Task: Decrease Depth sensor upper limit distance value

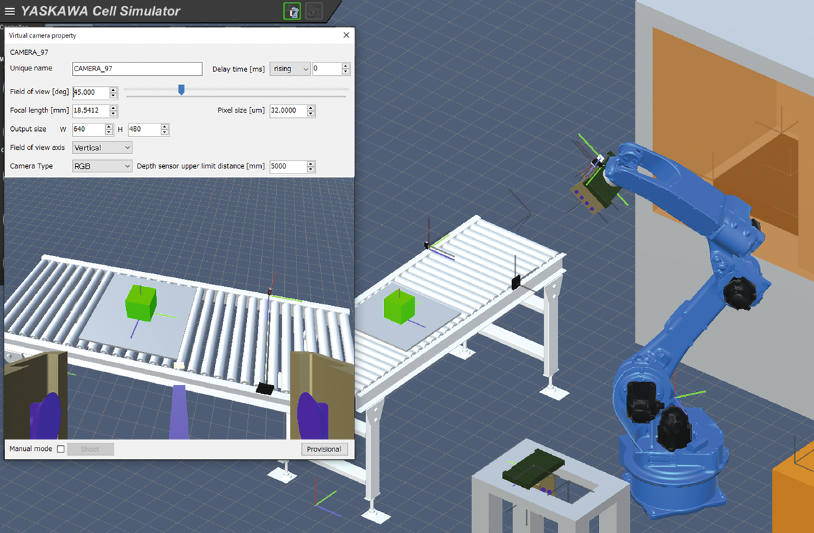Action: (x=311, y=169)
